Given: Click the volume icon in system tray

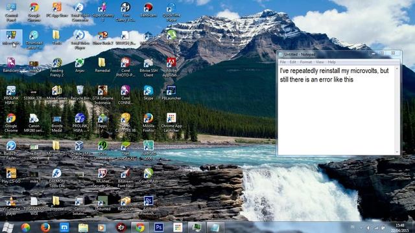Looking at the screenshot, I should click(368, 228).
